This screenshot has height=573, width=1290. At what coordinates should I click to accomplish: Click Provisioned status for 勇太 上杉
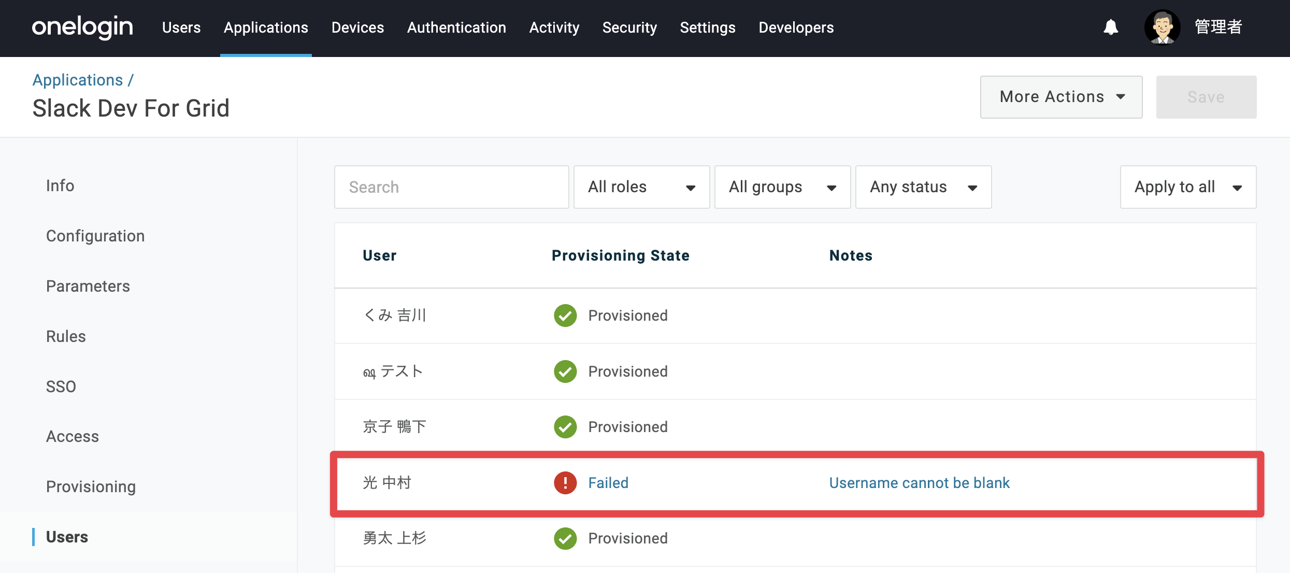point(628,538)
